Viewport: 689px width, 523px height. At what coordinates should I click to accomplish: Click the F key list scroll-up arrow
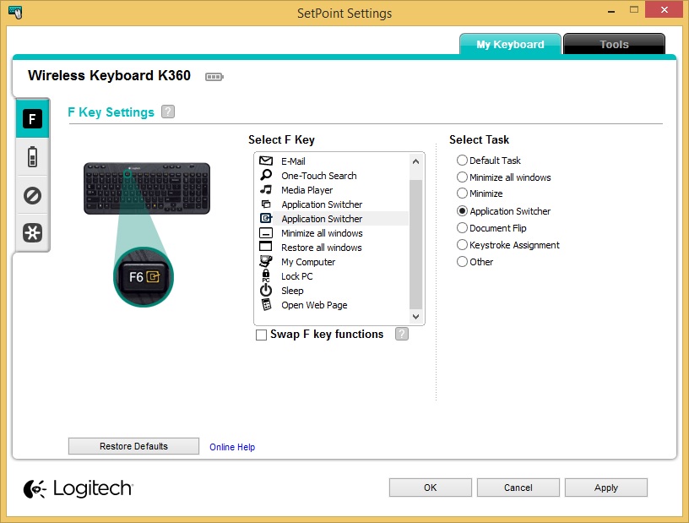tap(415, 161)
